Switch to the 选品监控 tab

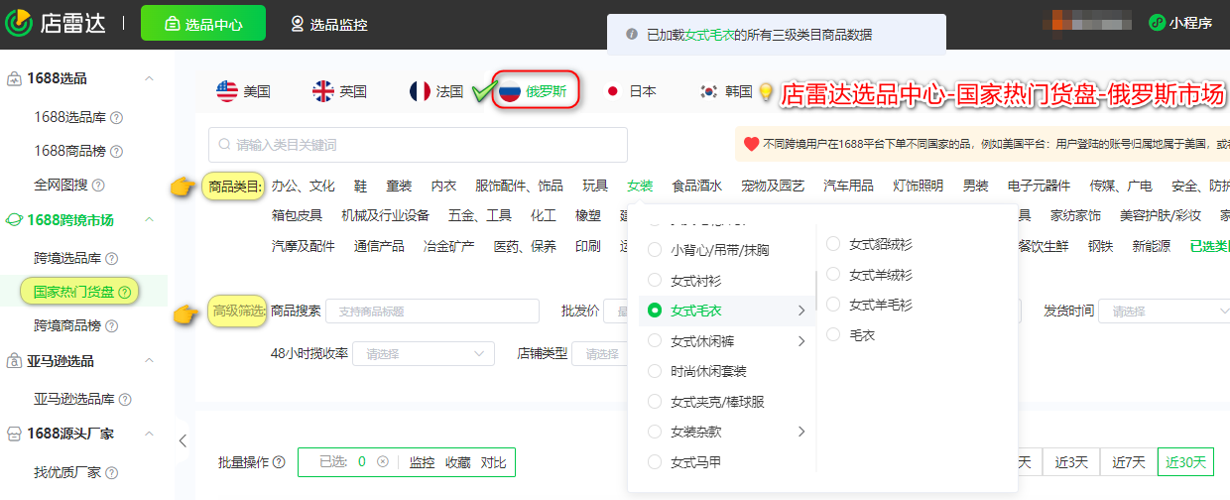[x=328, y=24]
